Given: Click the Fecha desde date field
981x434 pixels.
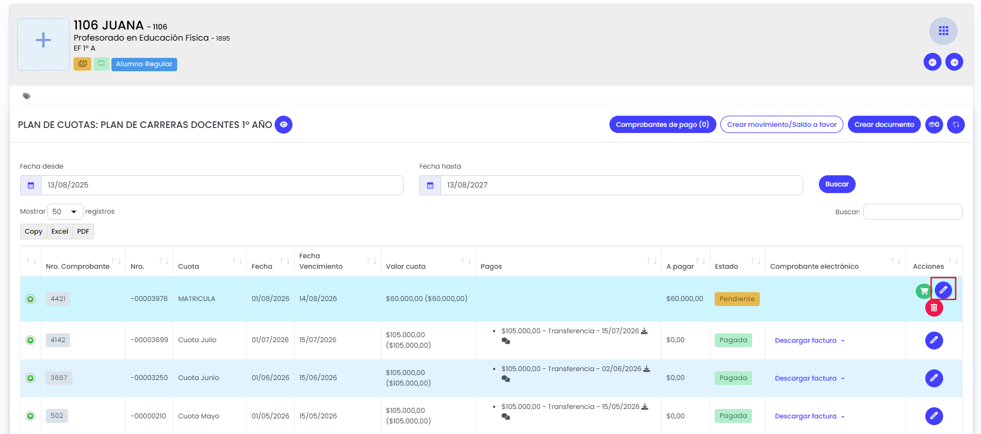Looking at the screenshot, I should [222, 185].
